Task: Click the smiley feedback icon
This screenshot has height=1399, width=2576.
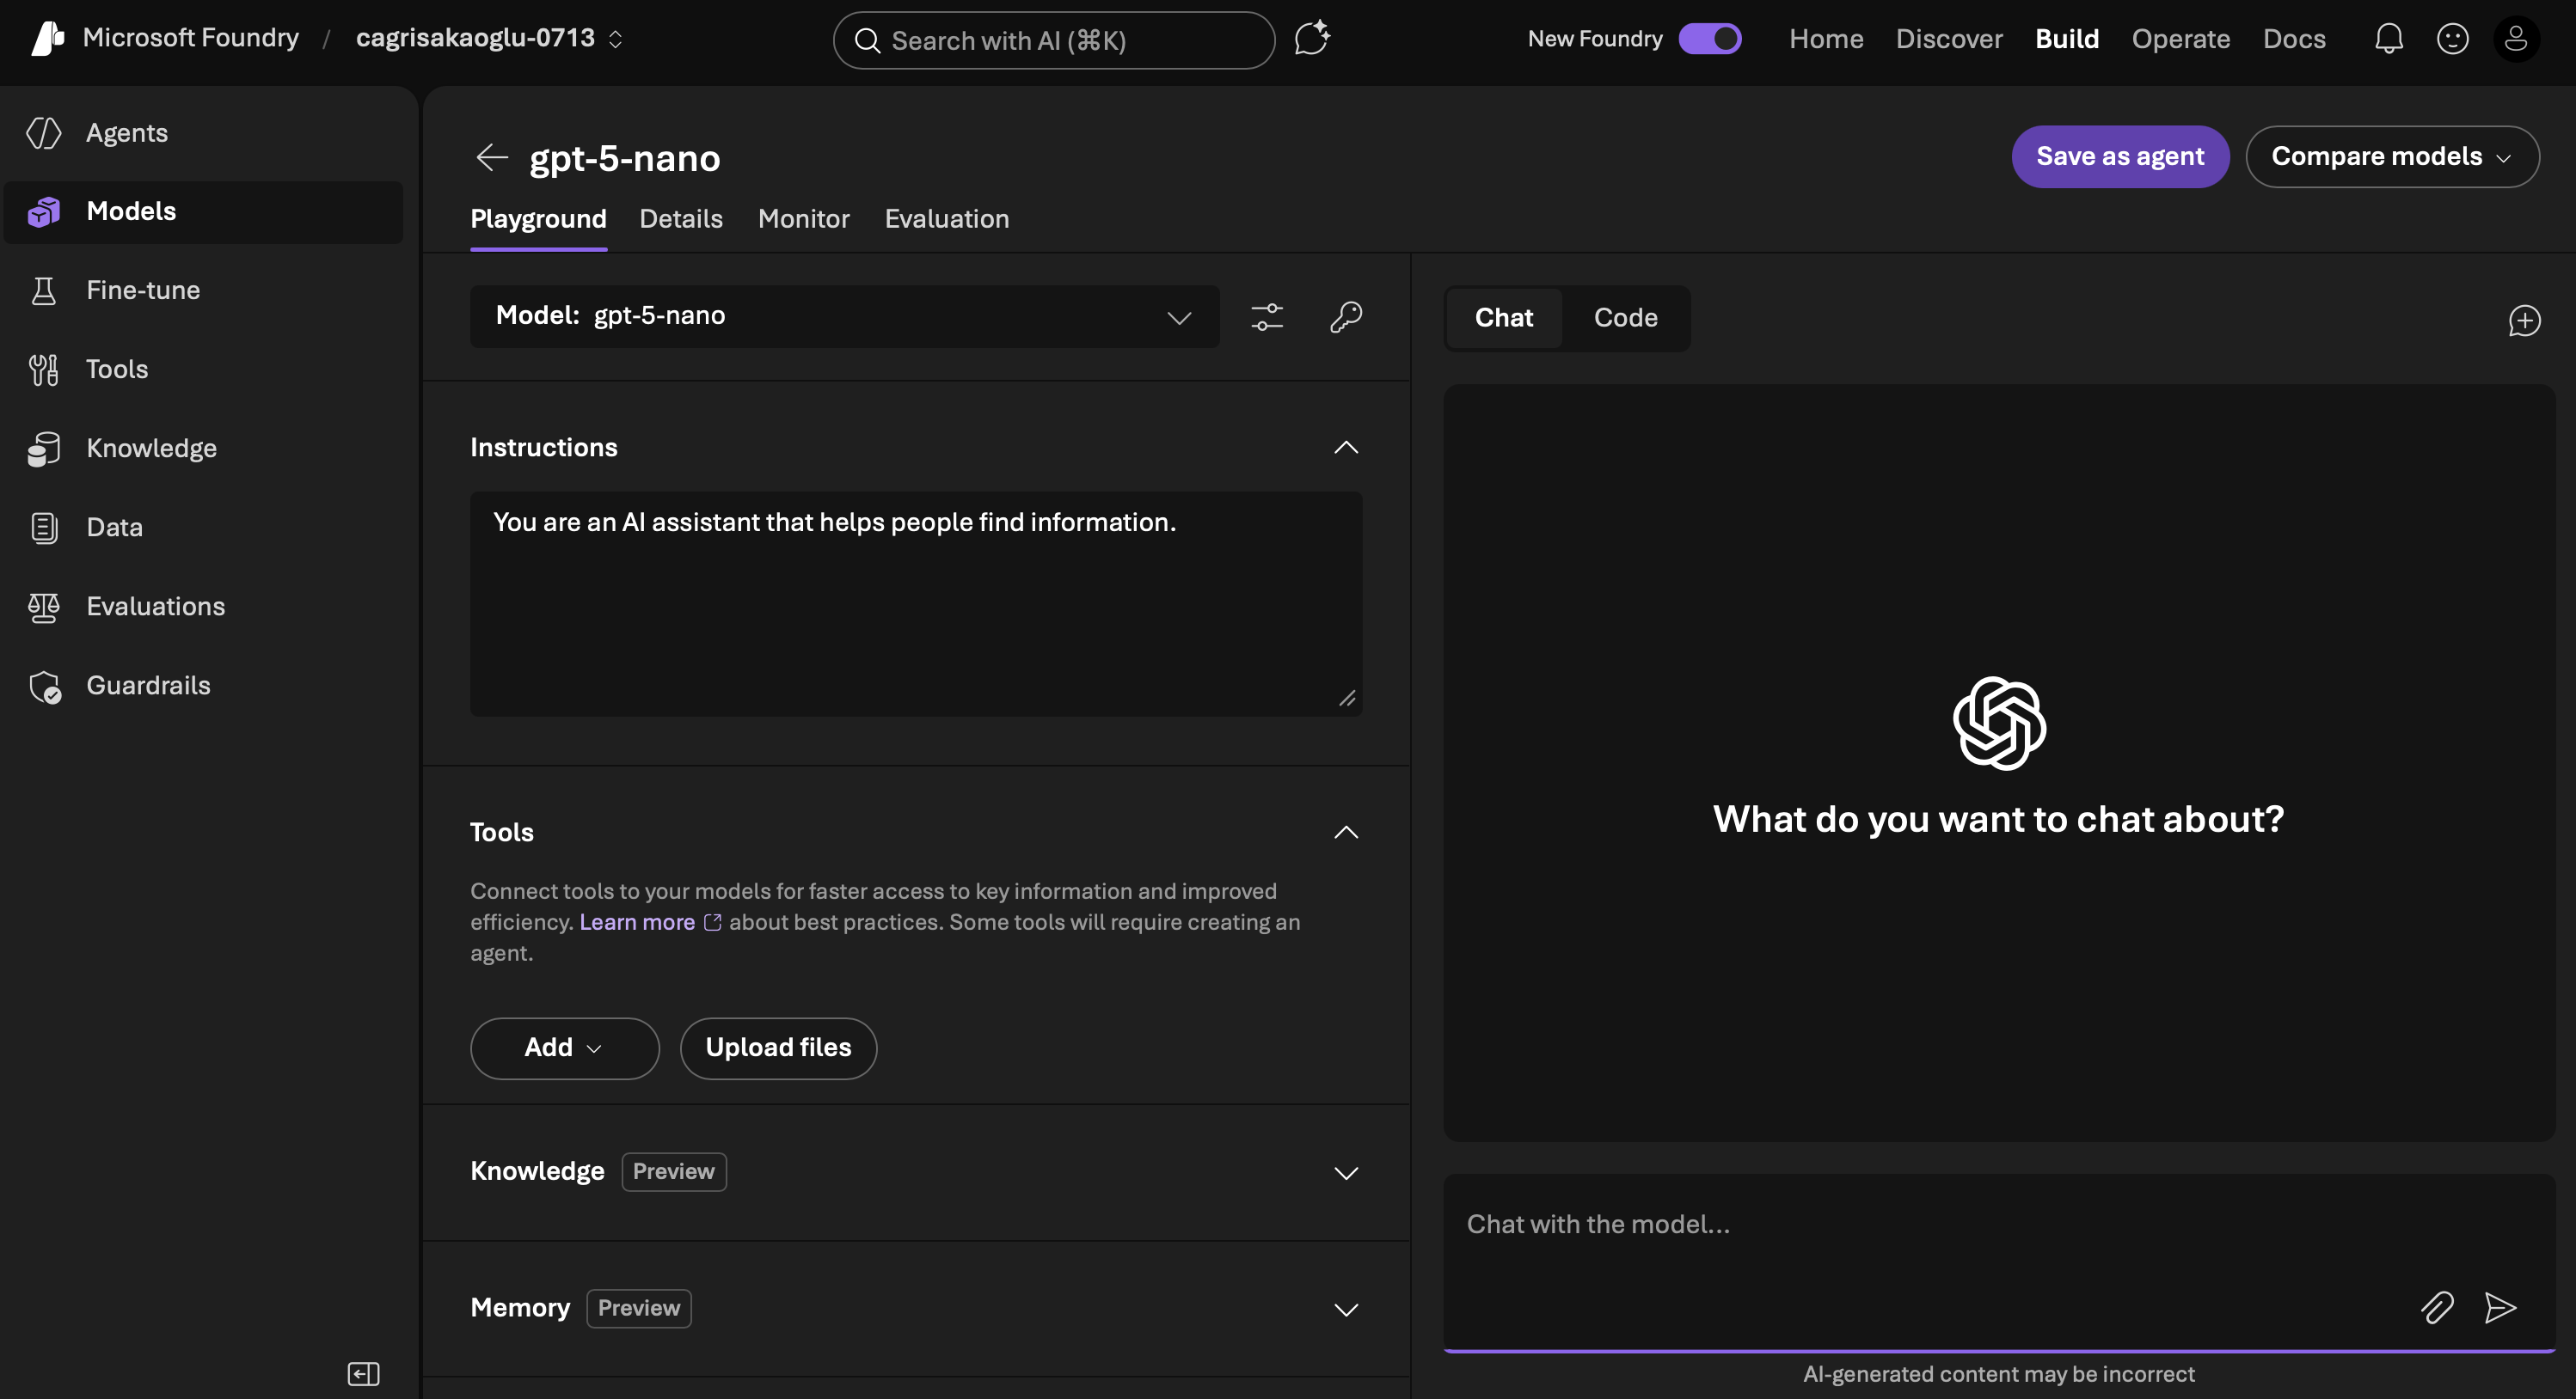Action: [x=2452, y=39]
